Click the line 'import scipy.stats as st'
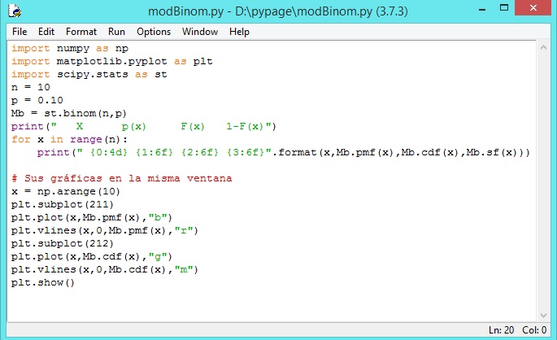Viewport: 557px width, 340px height. [89, 74]
